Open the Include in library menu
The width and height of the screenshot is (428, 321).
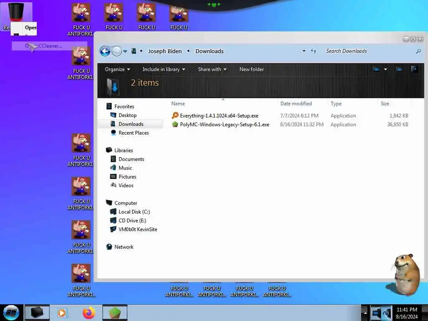164,69
